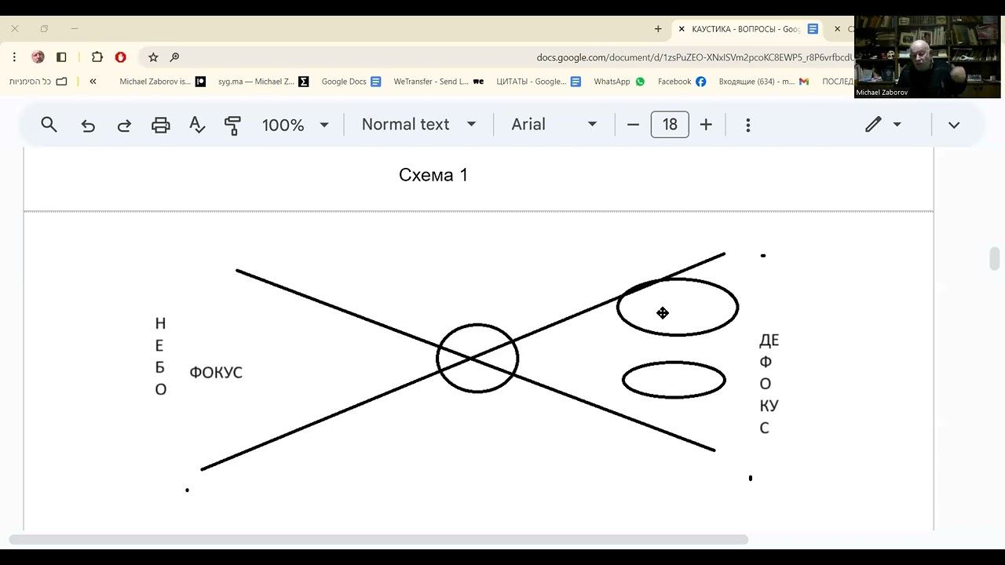Select the central circle in diagram
Screen dimensions: 1005x565
[477, 358]
